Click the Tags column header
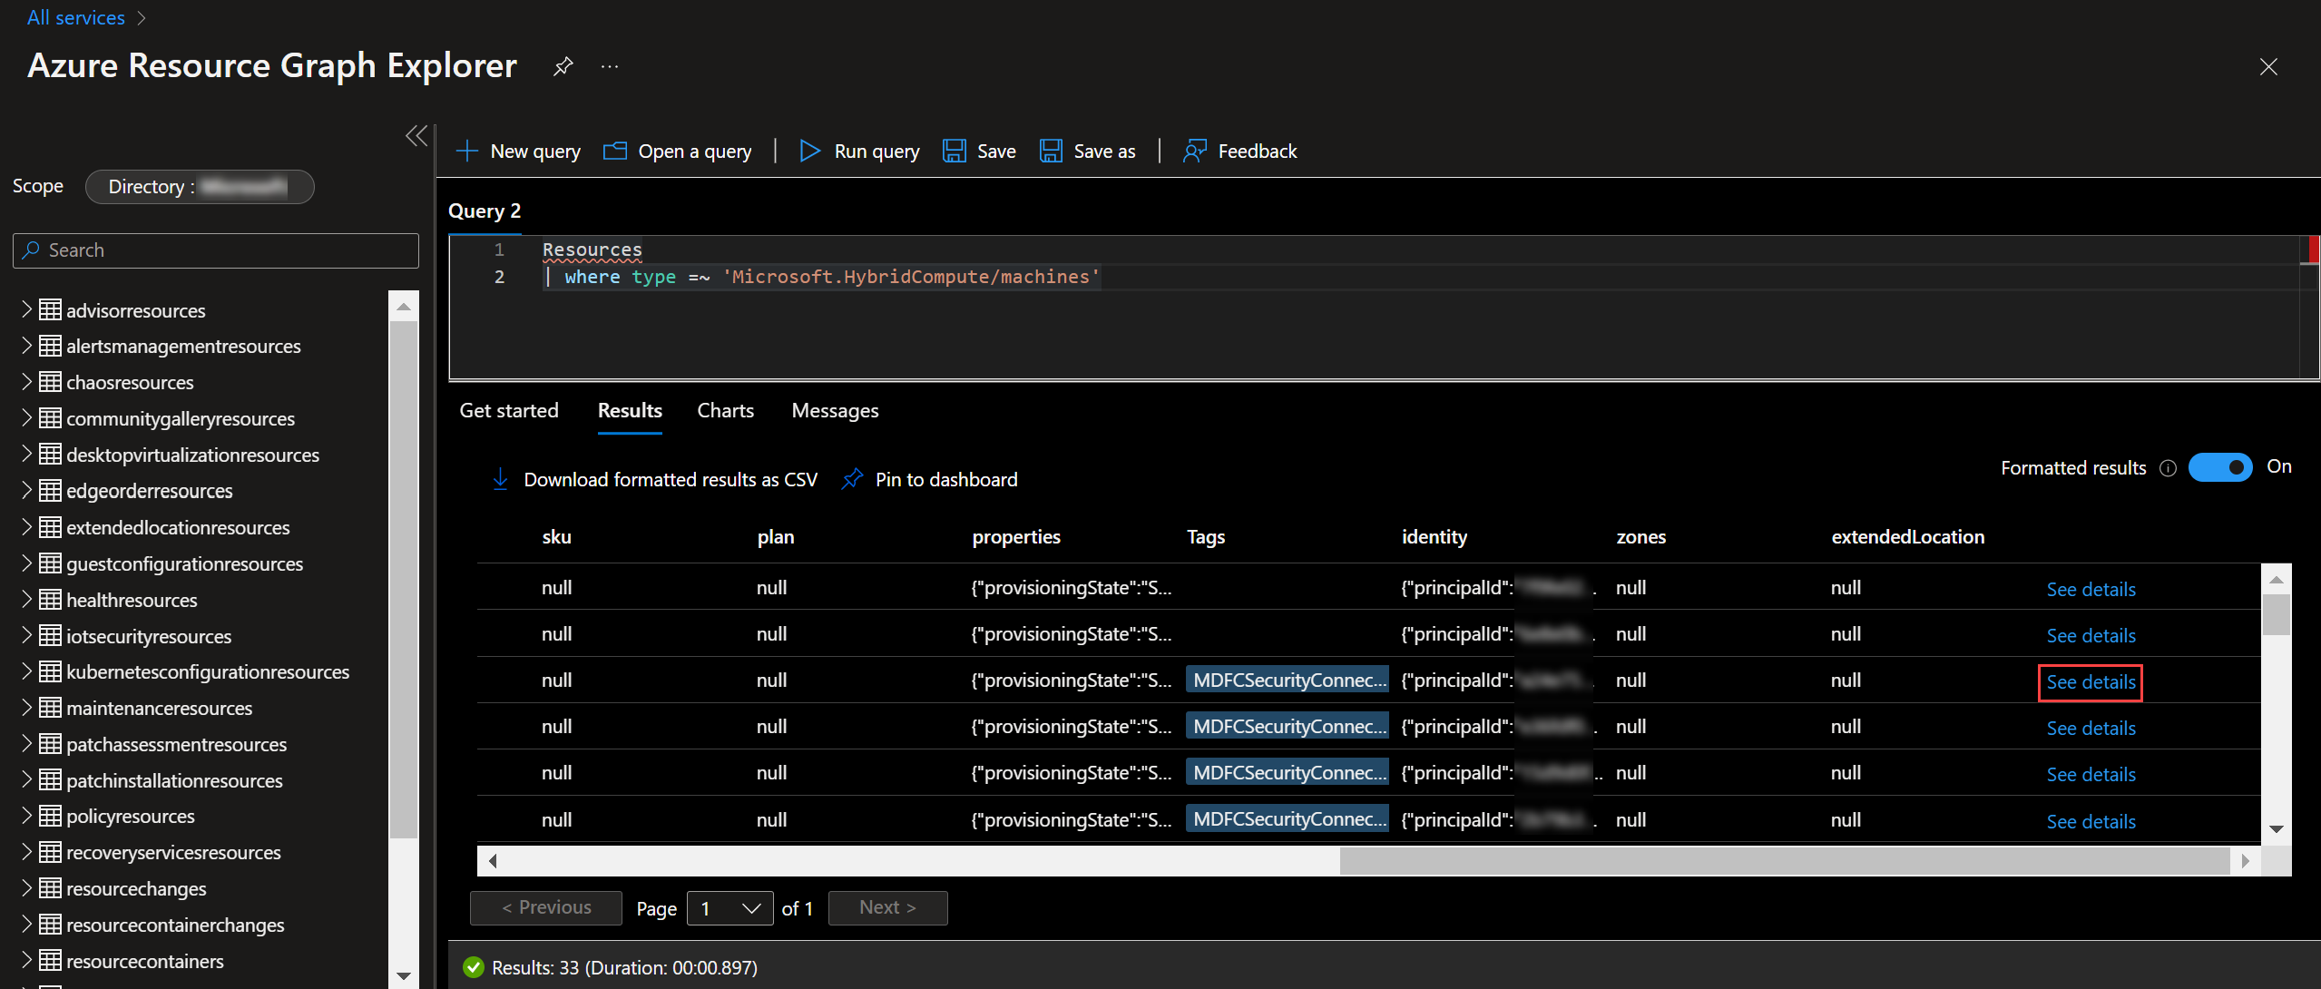The width and height of the screenshot is (2321, 989). coord(1206,537)
